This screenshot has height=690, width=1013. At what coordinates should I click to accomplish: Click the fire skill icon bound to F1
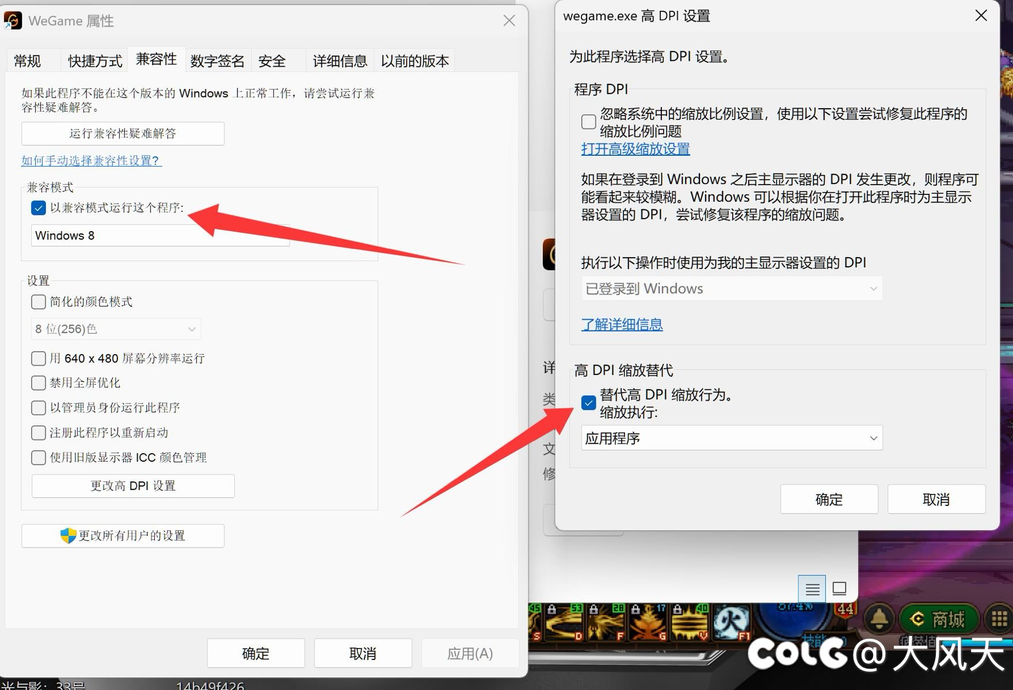point(731,622)
